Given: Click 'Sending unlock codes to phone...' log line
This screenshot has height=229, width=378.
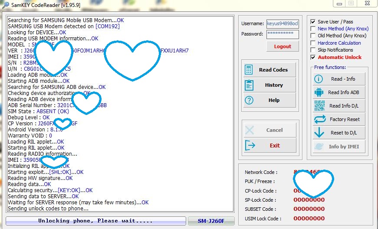Looking at the screenshot, I should [48, 209].
